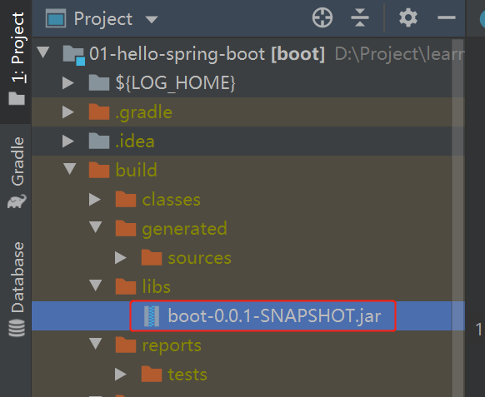Hide the Project panel with minus icon

pos(447,18)
